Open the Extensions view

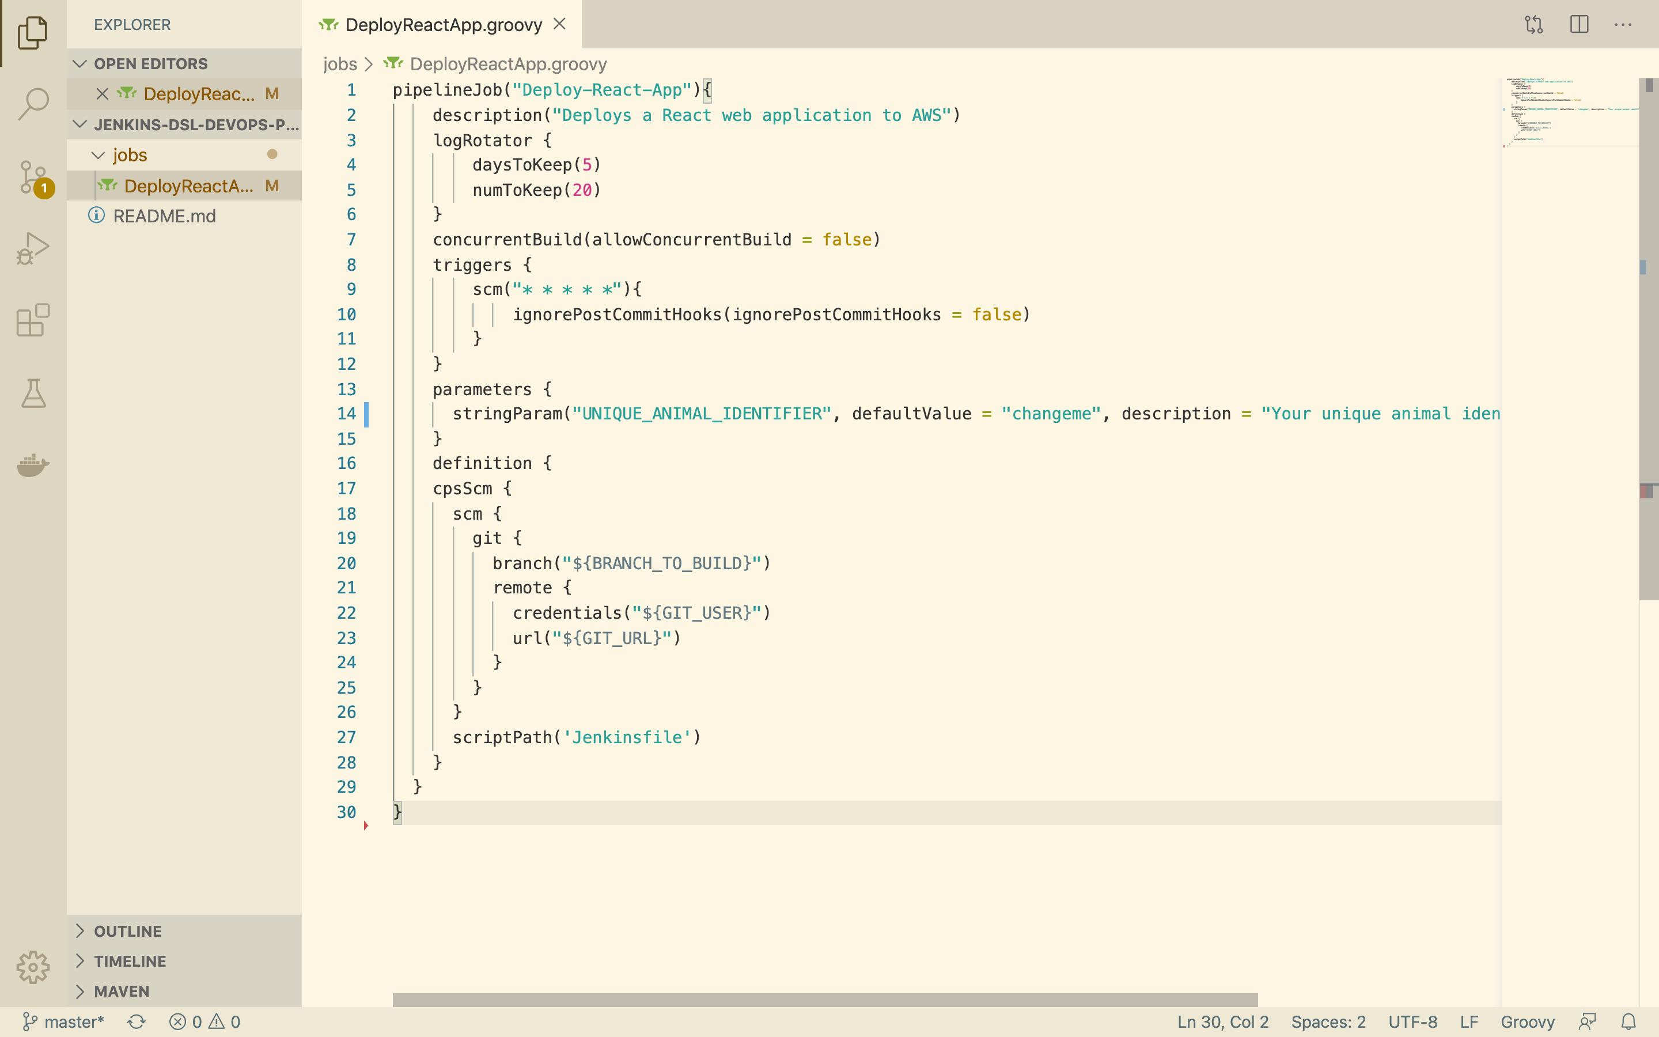(x=33, y=320)
